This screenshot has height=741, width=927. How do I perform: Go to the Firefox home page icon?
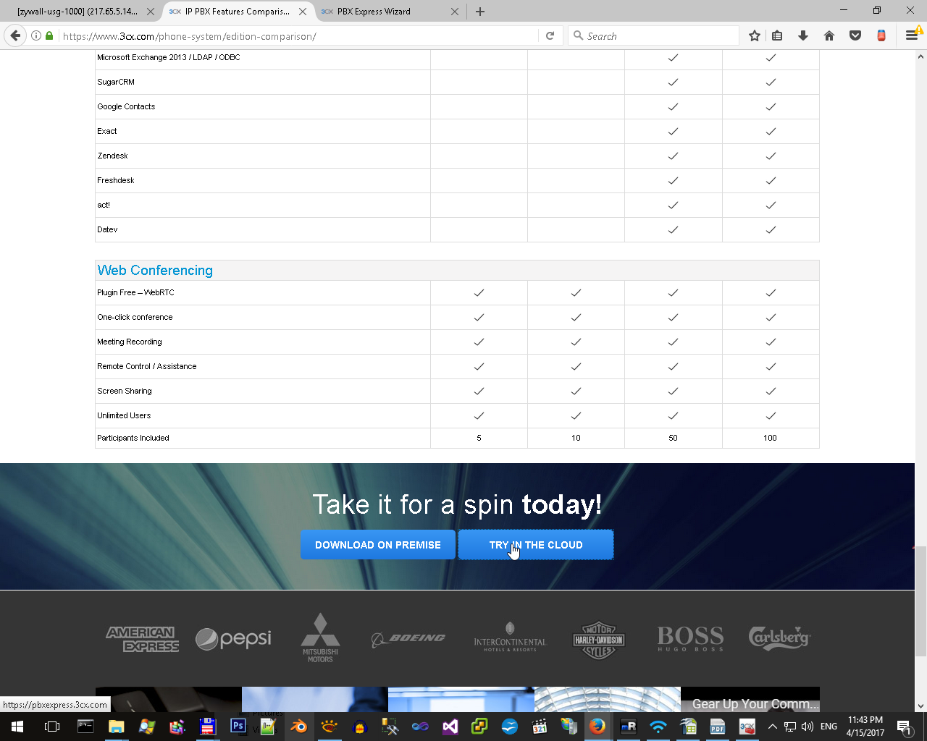829,35
